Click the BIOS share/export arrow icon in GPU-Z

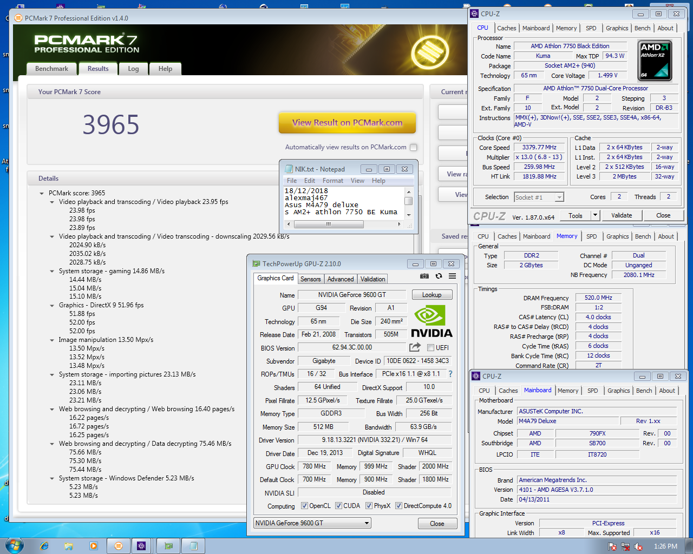[x=415, y=347]
